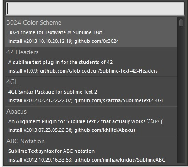Click the scrollbar track below the thumb
This screenshot has height=167, width=188.
pos(181,95)
